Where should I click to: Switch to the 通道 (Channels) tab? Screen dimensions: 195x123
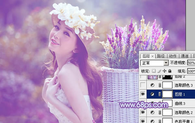point(185,56)
